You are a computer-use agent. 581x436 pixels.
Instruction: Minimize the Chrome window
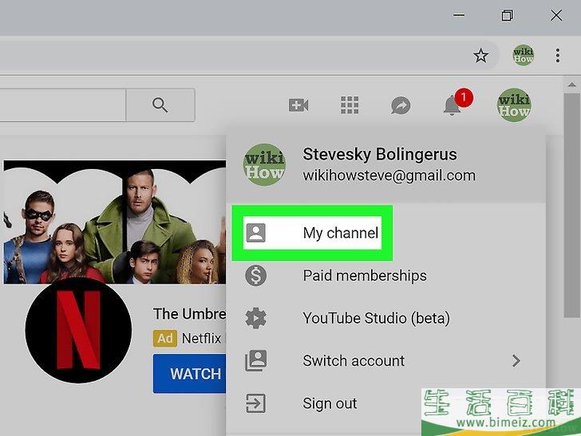click(x=459, y=15)
